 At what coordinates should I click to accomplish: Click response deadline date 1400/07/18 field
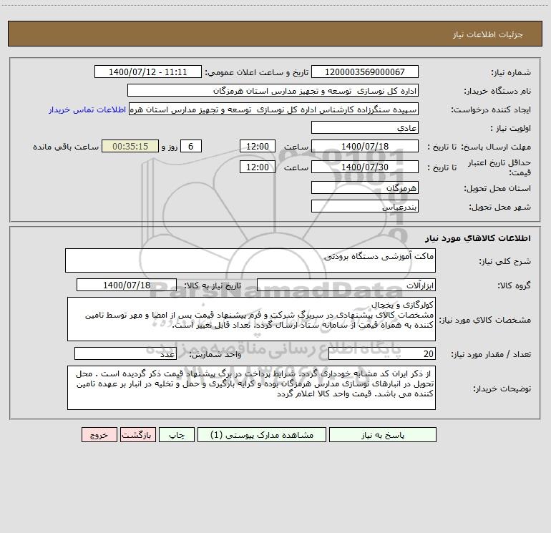[x=365, y=146]
